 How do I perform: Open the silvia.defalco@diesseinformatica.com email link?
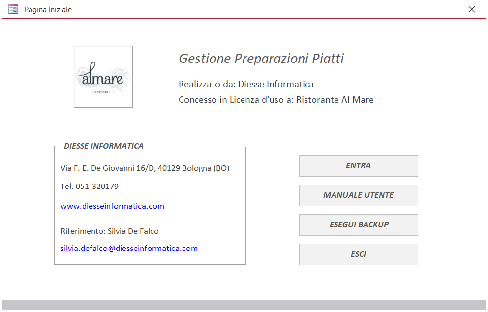[x=129, y=249]
